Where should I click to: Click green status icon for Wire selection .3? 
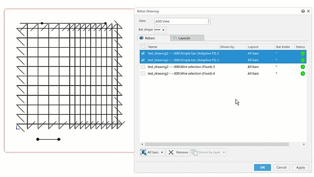303,67
